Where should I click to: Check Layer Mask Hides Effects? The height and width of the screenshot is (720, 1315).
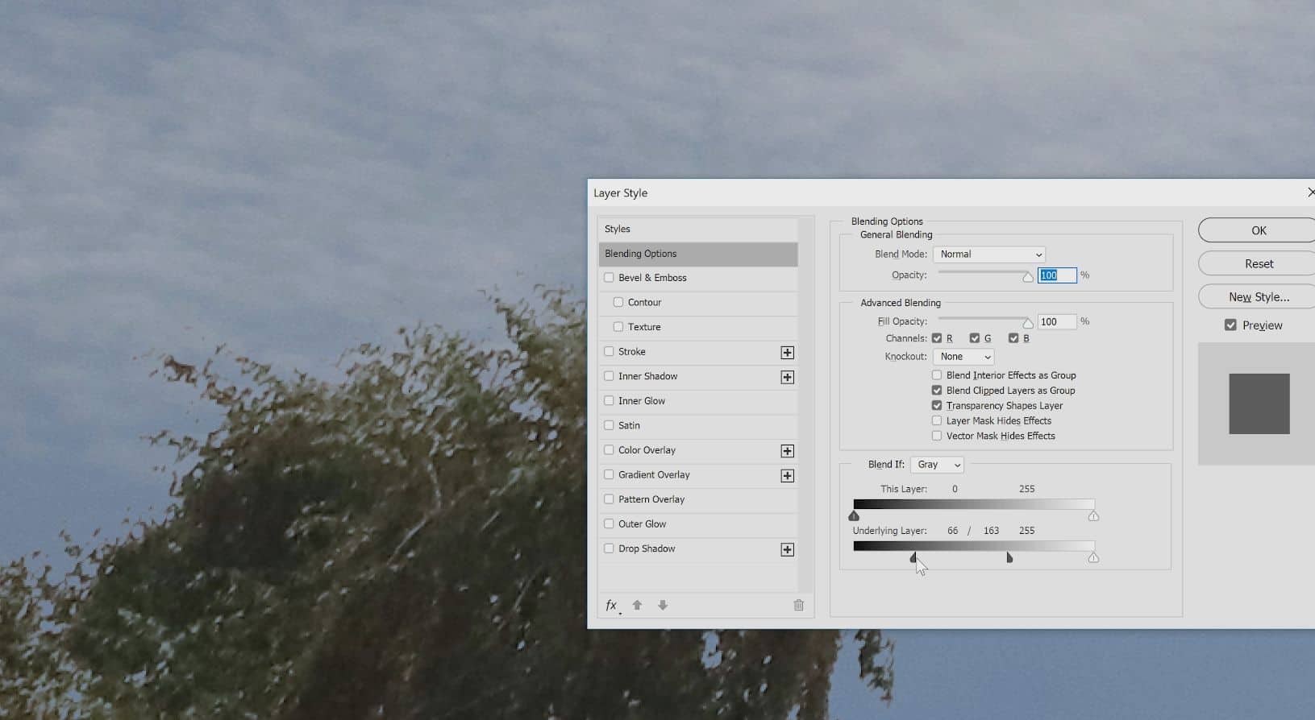pos(937,420)
